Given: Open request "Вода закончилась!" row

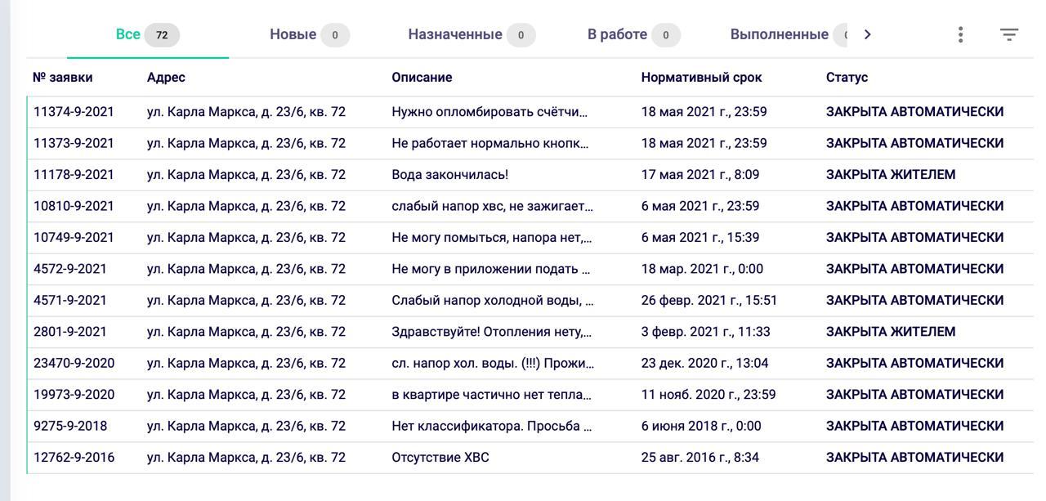Looking at the screenshot, I should (449, 175).
